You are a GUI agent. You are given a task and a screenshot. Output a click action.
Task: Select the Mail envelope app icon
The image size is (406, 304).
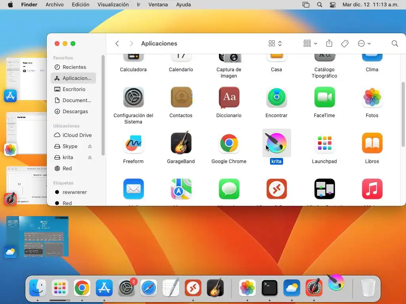coord(133,189)
